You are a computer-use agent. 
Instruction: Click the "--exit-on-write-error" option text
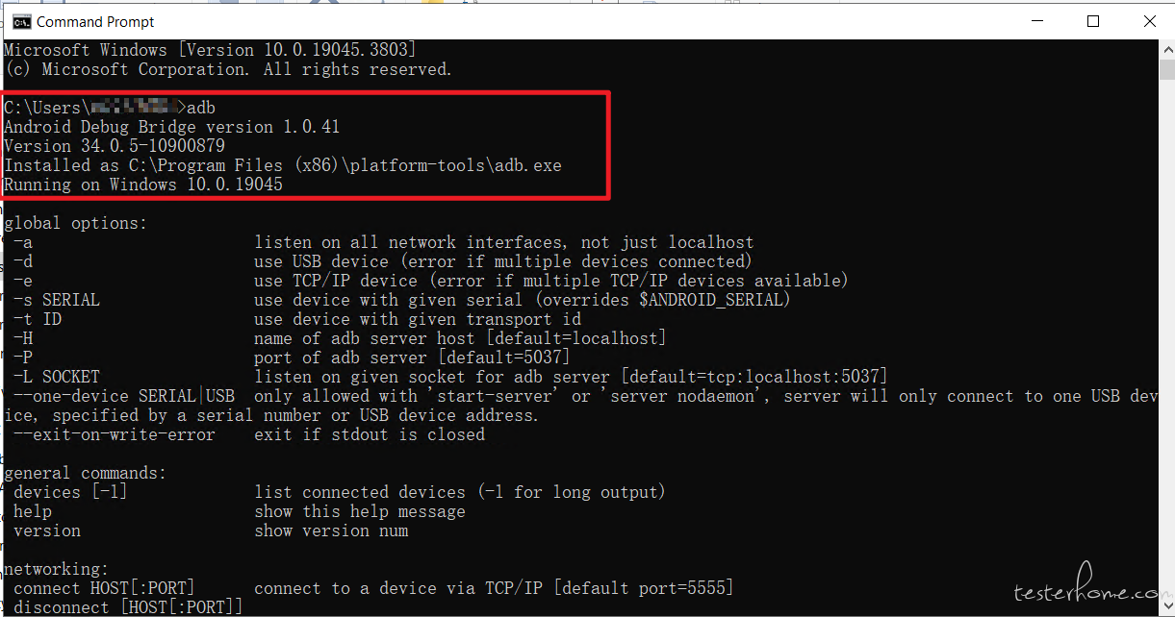115,434
